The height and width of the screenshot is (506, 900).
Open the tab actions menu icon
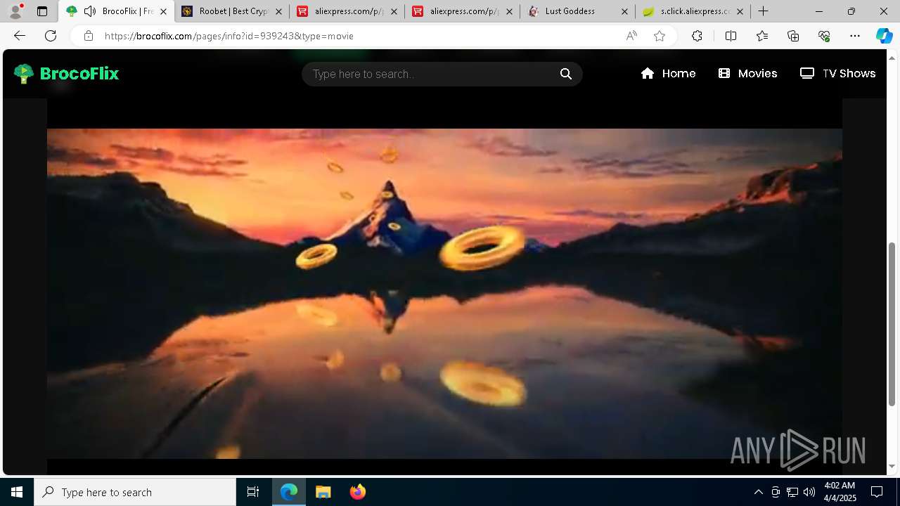click(x=42, y=11)
